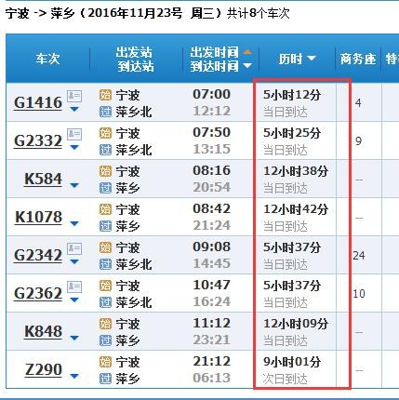Click departure time 07:00 of G1416
This screenshot has height=400, width=399.
click(212, 94)
